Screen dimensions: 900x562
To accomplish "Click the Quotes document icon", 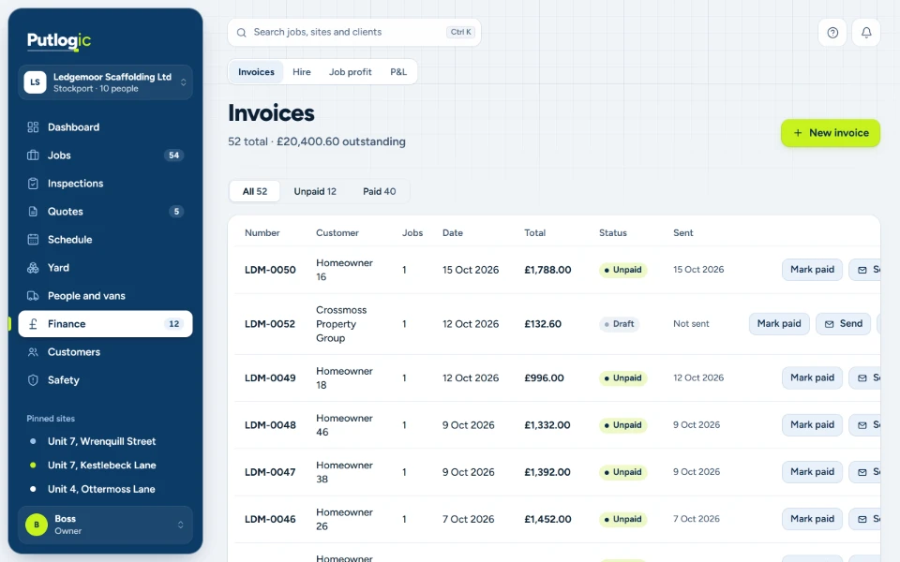I will pos(33,212).
